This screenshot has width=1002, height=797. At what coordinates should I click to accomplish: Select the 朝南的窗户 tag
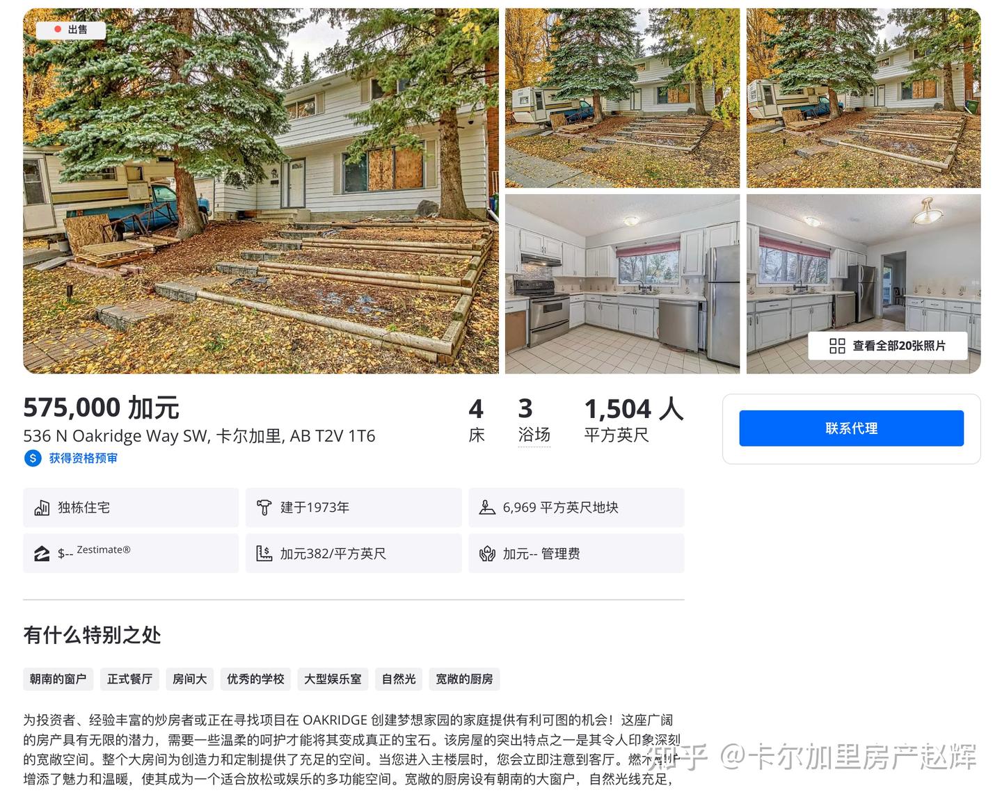(x=58, y=679)
